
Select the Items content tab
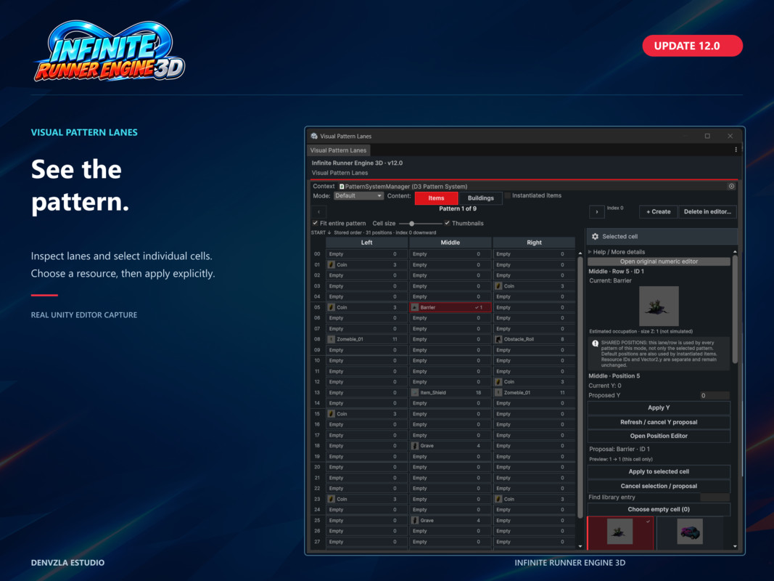(437, 198)
